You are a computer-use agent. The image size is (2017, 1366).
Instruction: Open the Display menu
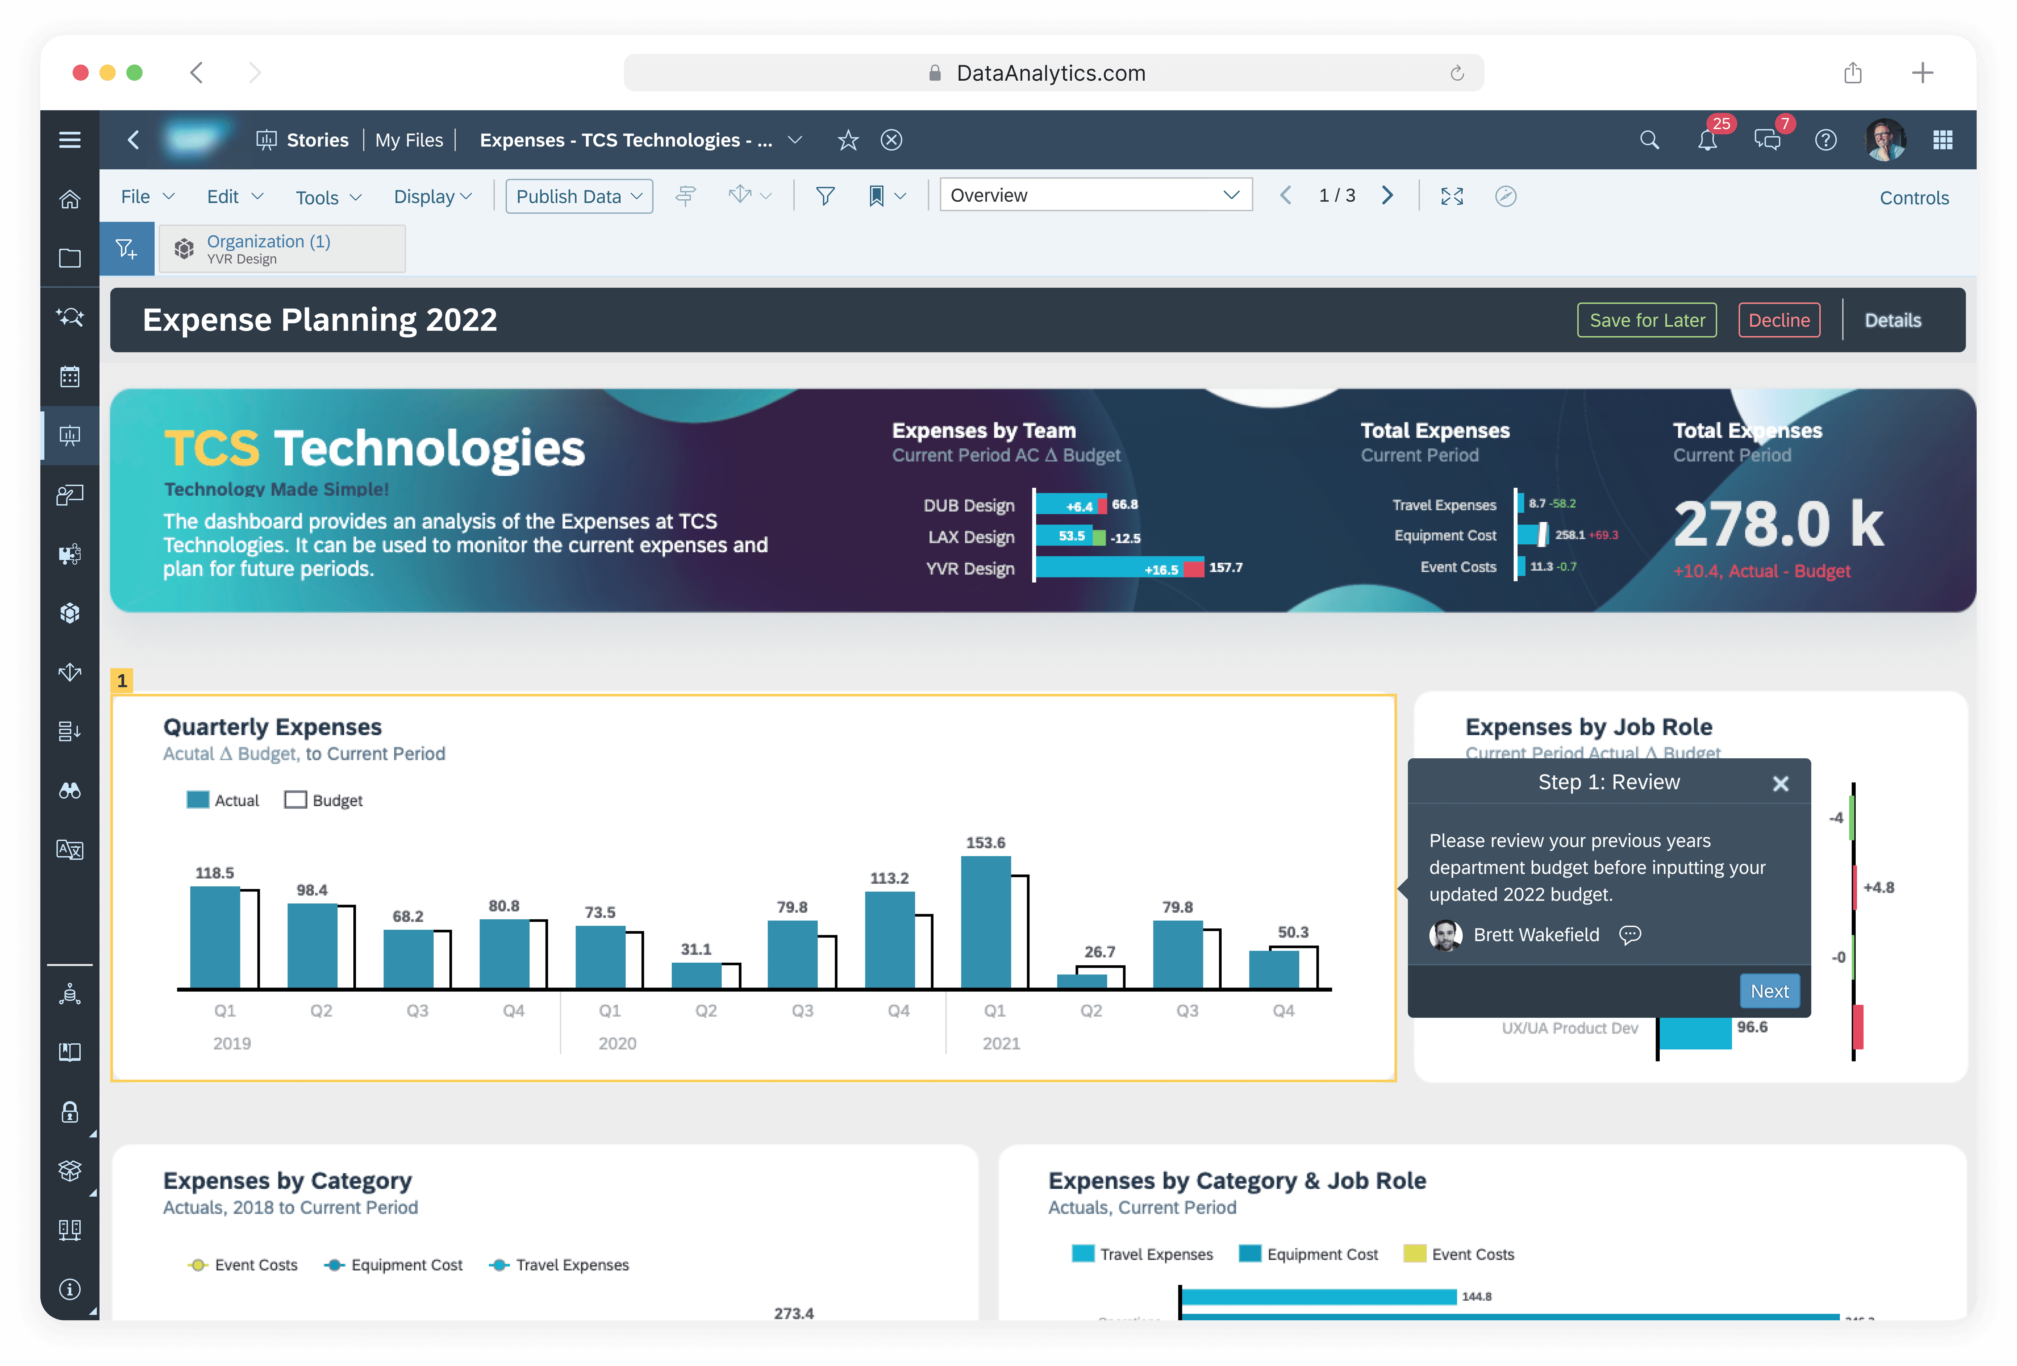pyautogui.click(x=432, y=196)
